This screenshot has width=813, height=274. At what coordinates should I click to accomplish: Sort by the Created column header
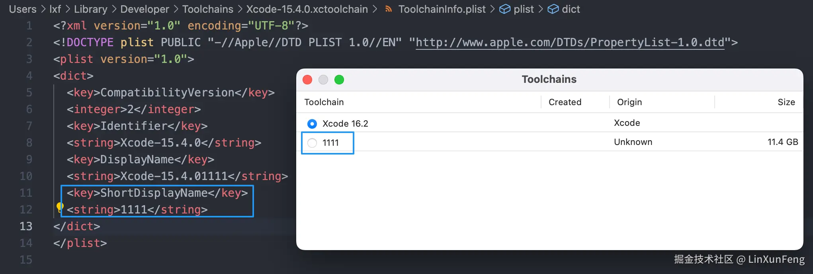pos(565,102)
